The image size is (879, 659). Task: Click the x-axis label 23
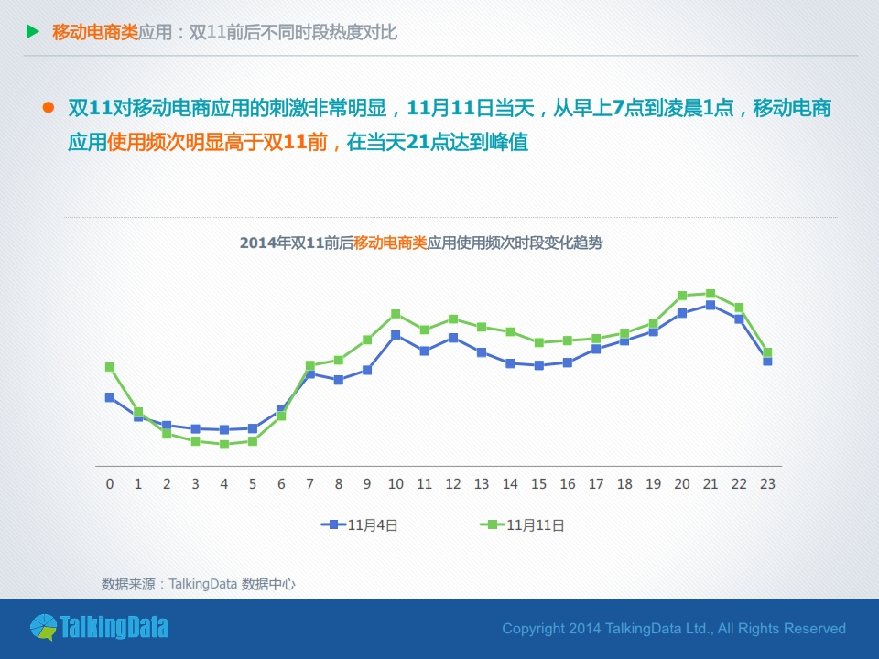767,483
